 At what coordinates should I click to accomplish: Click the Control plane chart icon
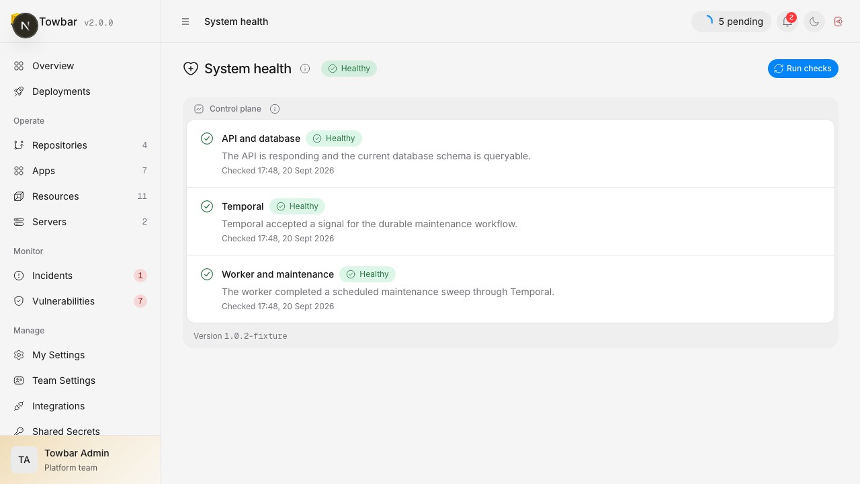pos(199,109)
